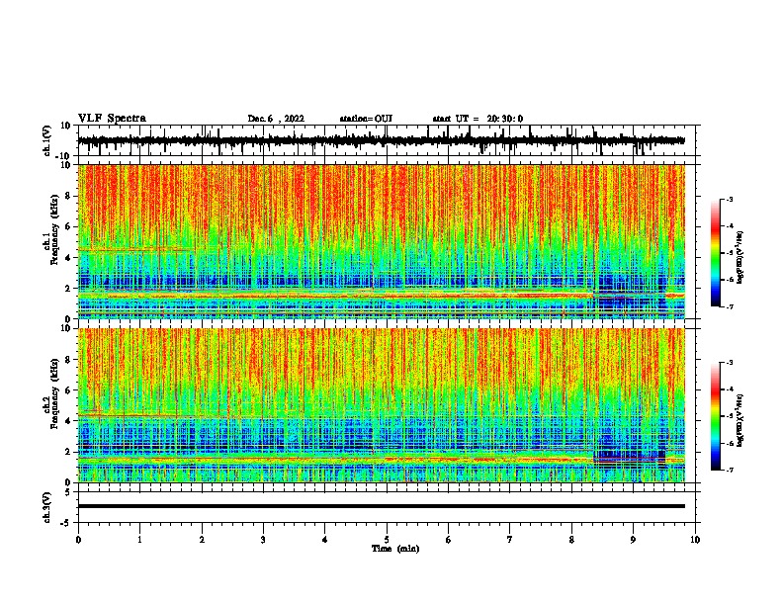The image size is (783, 605).
Task: Click the ch.1 frequency spectrogram panel
Action: [382, 241]
